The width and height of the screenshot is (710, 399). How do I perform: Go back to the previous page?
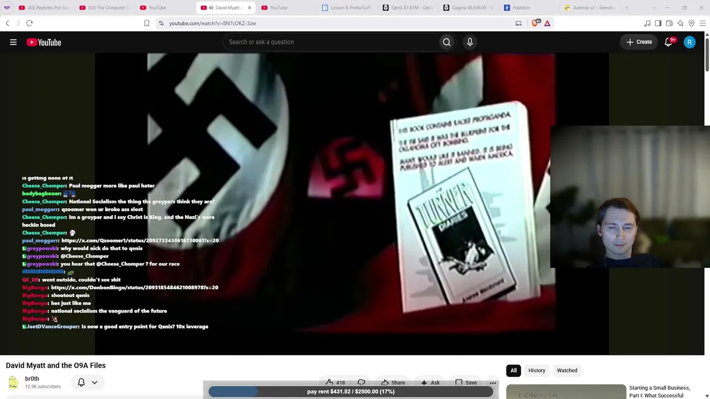[x=7, y=23]
